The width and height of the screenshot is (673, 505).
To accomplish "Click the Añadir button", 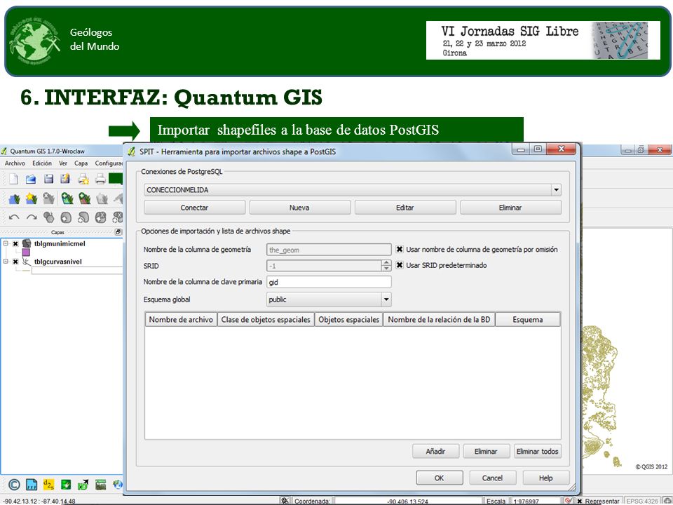I will click(x=435, y=451).
